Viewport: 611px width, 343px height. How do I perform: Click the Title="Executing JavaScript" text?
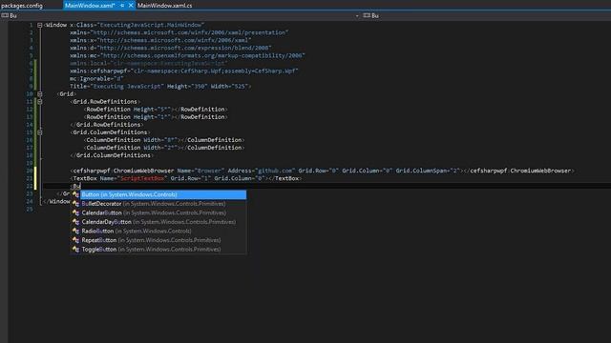click(x=116, y=87)
